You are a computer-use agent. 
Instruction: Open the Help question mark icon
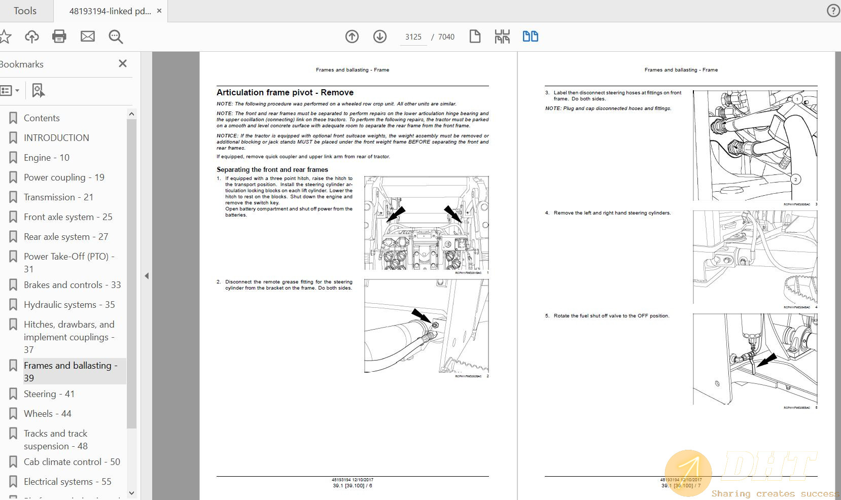pos(833,11)
